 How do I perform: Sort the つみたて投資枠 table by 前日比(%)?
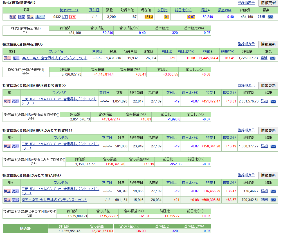coord(190,138)
